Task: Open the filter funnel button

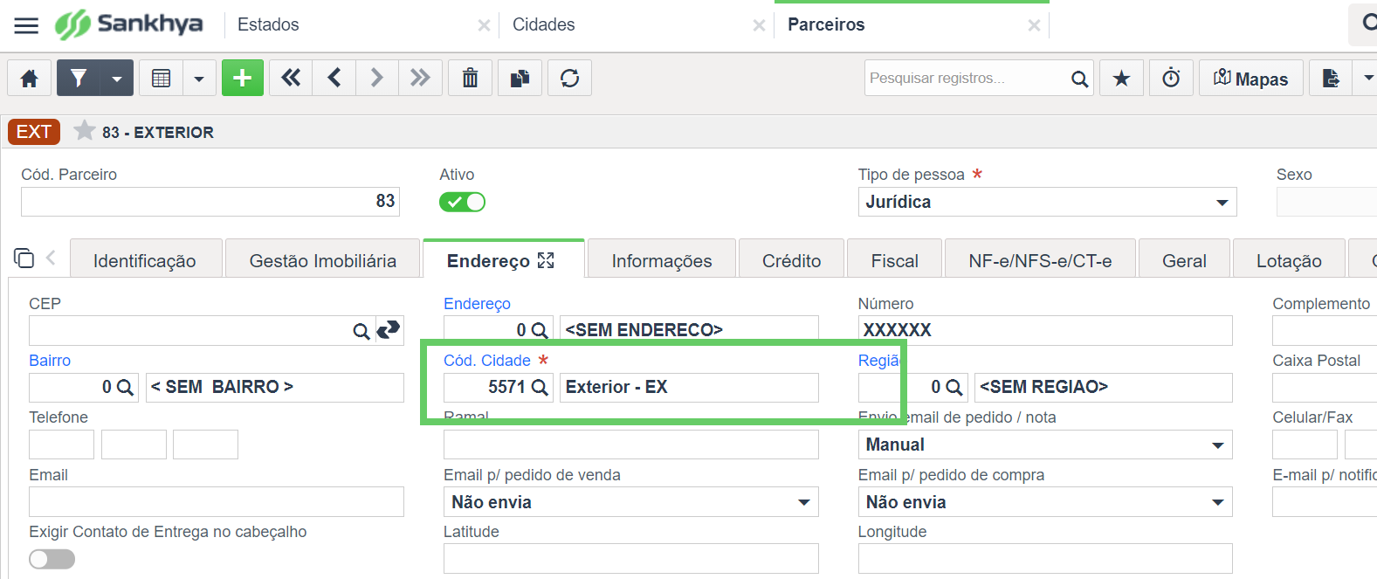Action: [x=79, y=79]
